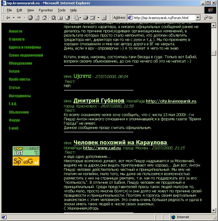Stop page loading with Stop icon
The height and width of the screenshot is (221, 218).
[30, 18]
